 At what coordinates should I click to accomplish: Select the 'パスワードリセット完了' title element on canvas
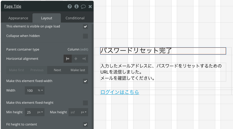pos(163,51)
